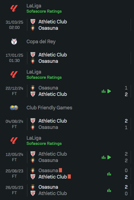
Task: Click Athletic Club crest in 31/03/25 fixture
Action: click(33, 22)
